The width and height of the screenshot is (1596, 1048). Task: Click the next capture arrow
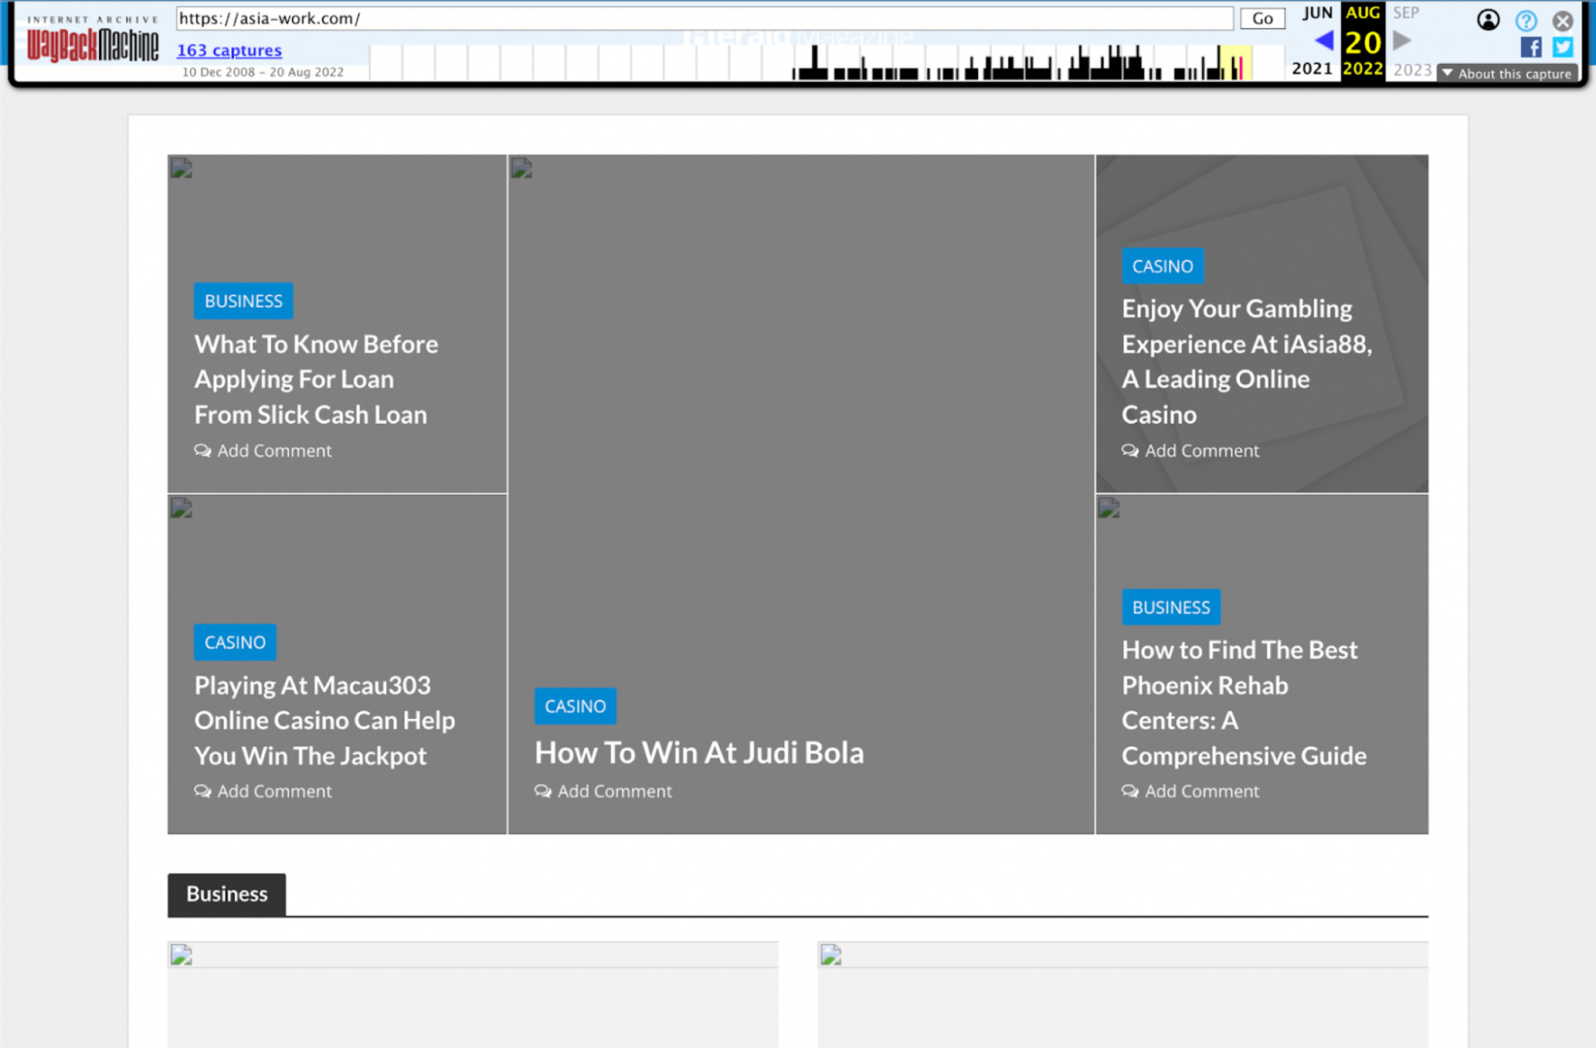click(1401, 40)
